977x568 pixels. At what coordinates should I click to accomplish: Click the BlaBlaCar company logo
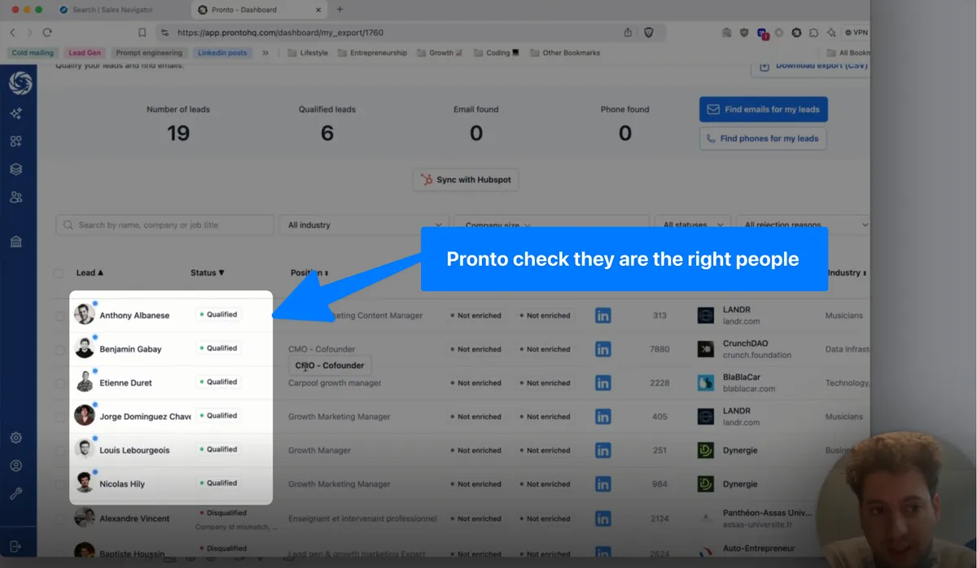(706, 382)
